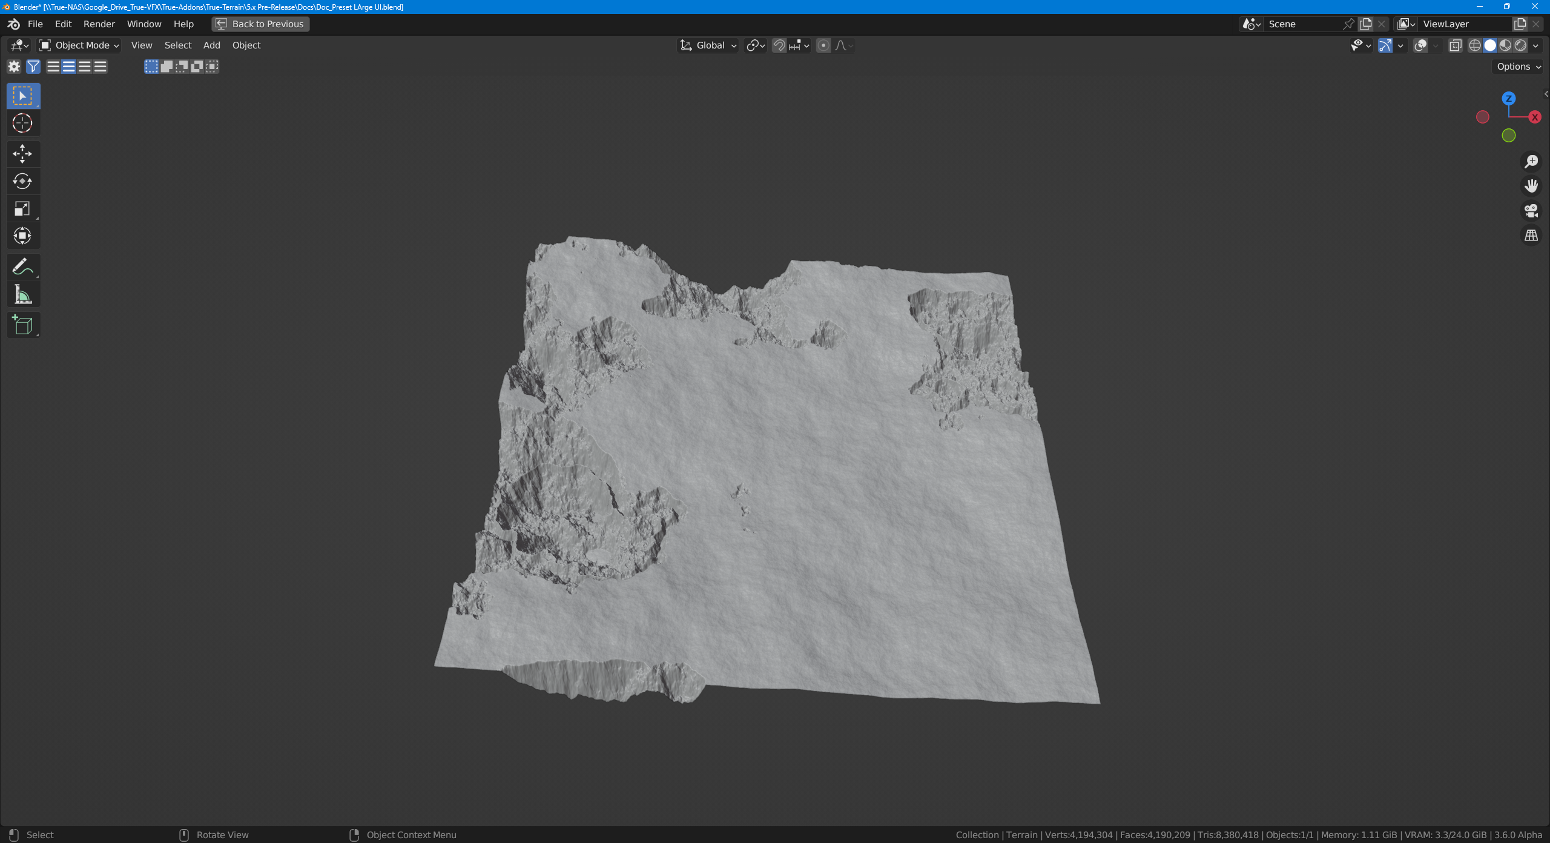Activate the Rotate tool

(x=22, y=181)
